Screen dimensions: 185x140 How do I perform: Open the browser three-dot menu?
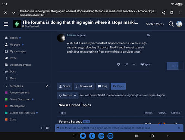[x=180, y=13]
